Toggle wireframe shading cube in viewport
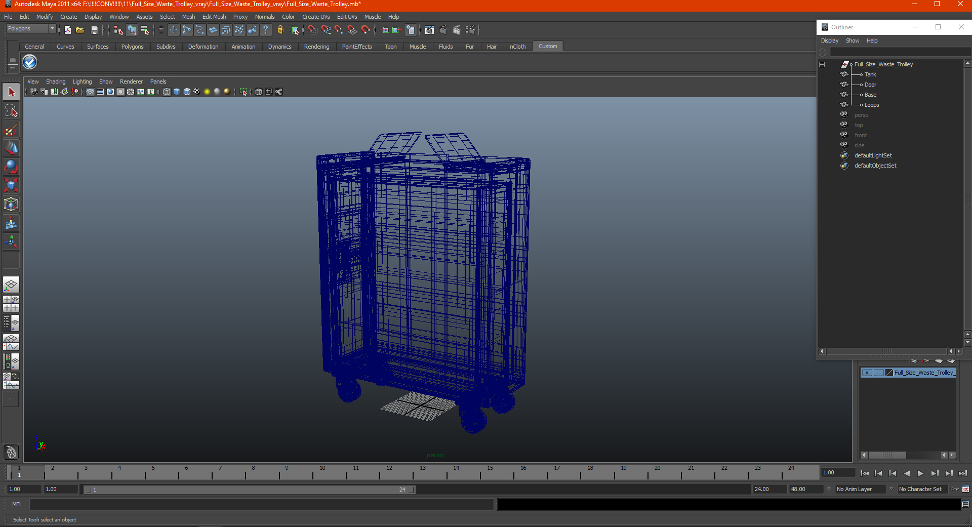The image size is (972, 527). pos(167,92)
